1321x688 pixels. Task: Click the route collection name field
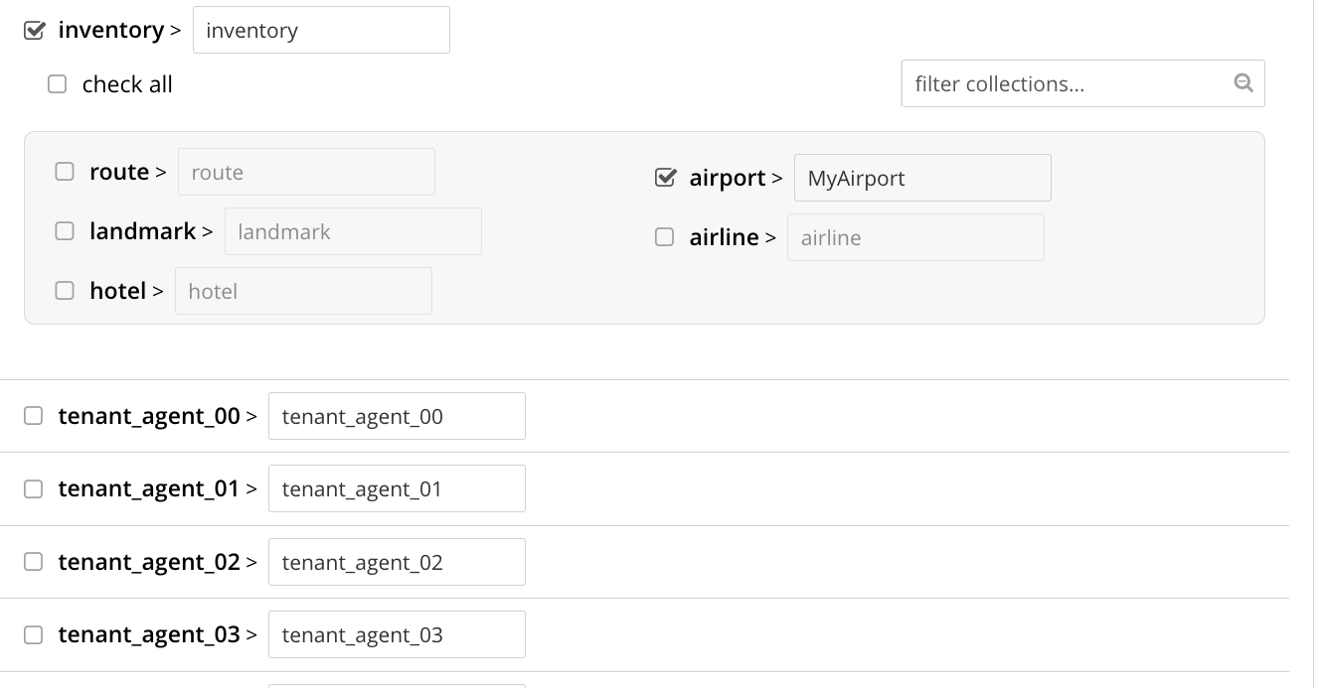pyautogui.click(x=306, y=172)
